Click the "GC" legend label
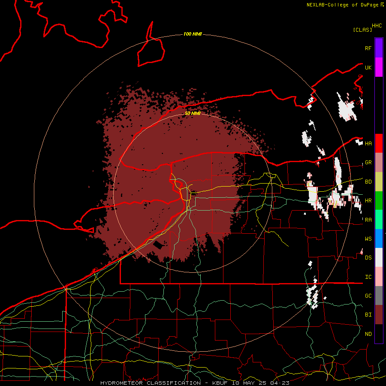The width and height of the screenshot is (386, 386). (368, 296)
